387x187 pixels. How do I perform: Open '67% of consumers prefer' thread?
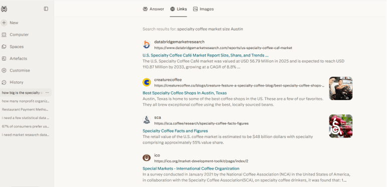click(x=26, y=126)
